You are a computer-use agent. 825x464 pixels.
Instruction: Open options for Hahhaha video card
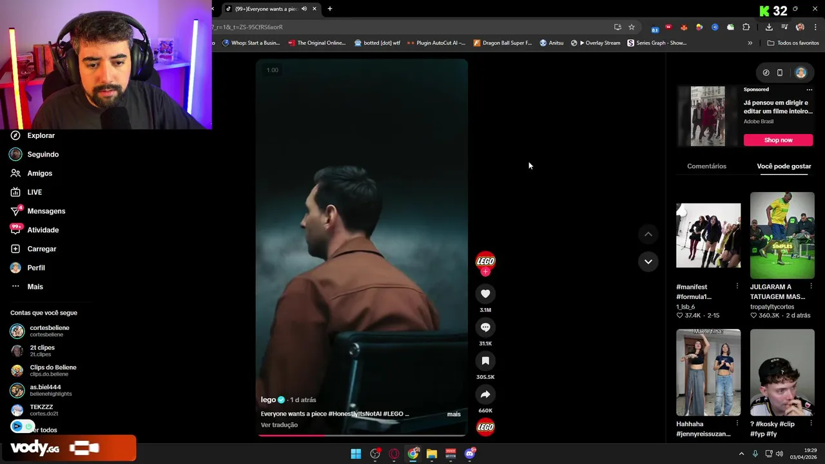pyautogui.click(x=737, y=423)
